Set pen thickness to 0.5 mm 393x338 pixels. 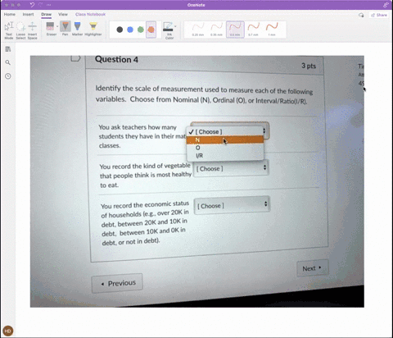point(235,30)
